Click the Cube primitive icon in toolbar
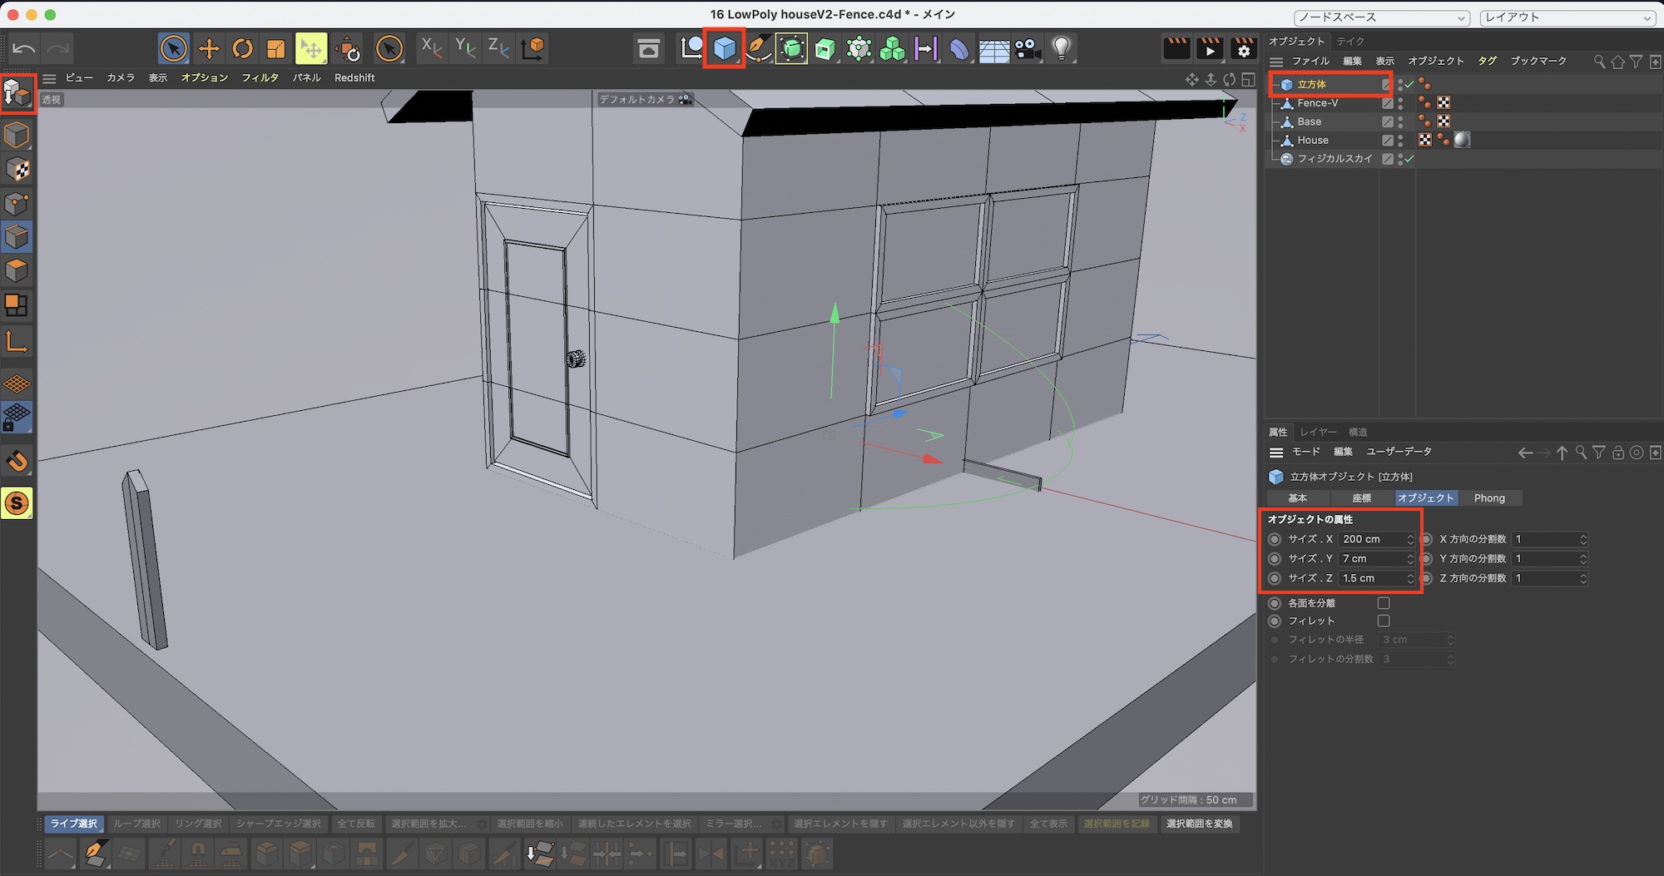This screenshot has height=876, width=1664. pos(724,48)
